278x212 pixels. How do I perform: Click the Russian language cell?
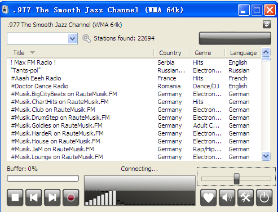pyautogui.click(x=239, y=70)
